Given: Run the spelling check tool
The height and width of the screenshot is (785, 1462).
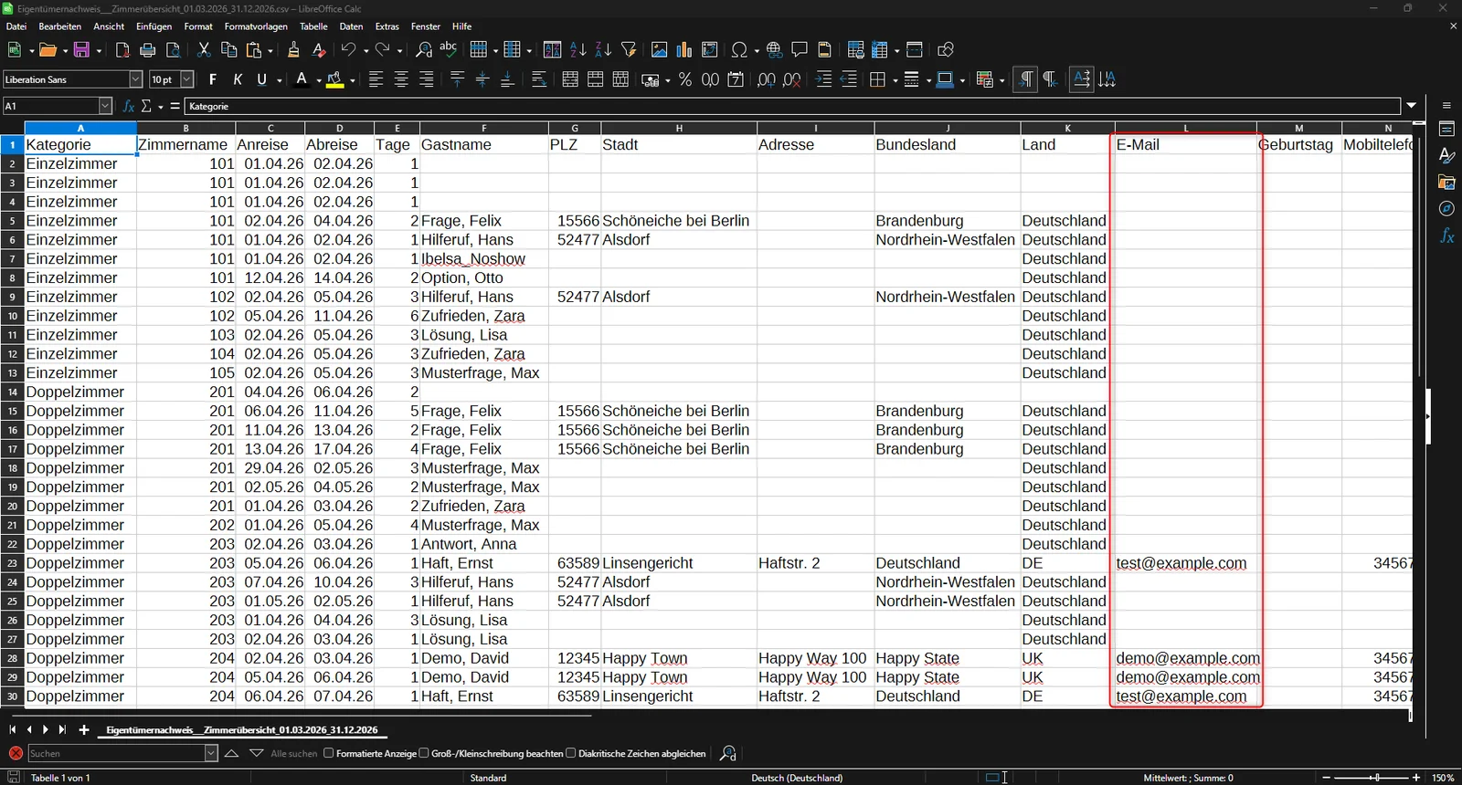Looking at the screenshot, I should coord(449,50).
